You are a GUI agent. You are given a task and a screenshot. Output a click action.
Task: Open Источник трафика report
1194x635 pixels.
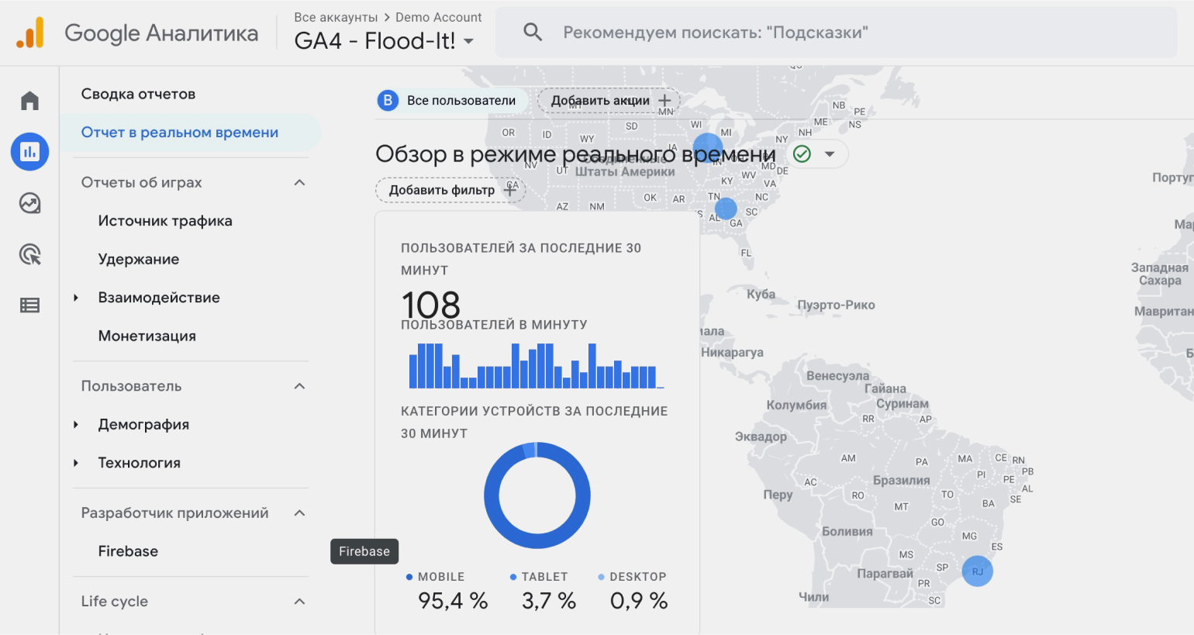[165, 221]
